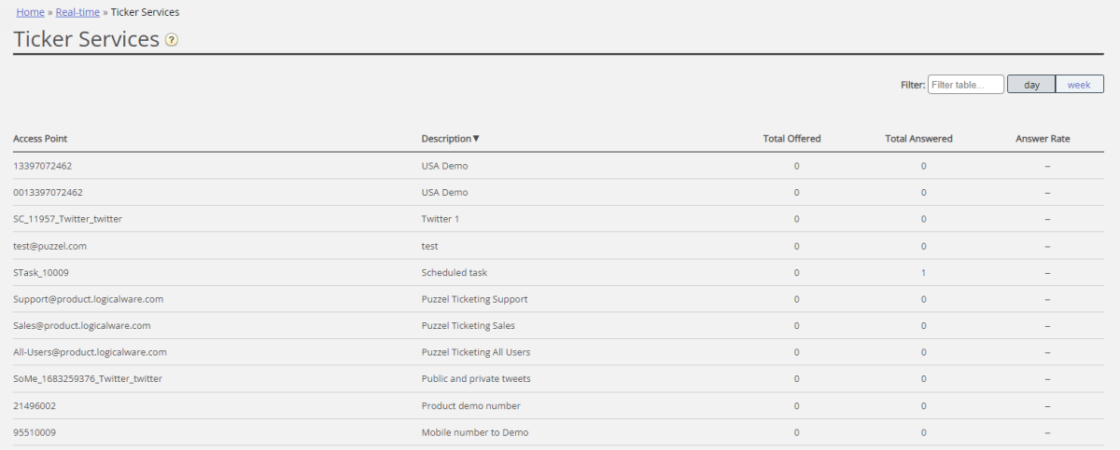The image size is (1120, 450).
Task: Click the Description sort arrow
Action: [x=476, y=139]
